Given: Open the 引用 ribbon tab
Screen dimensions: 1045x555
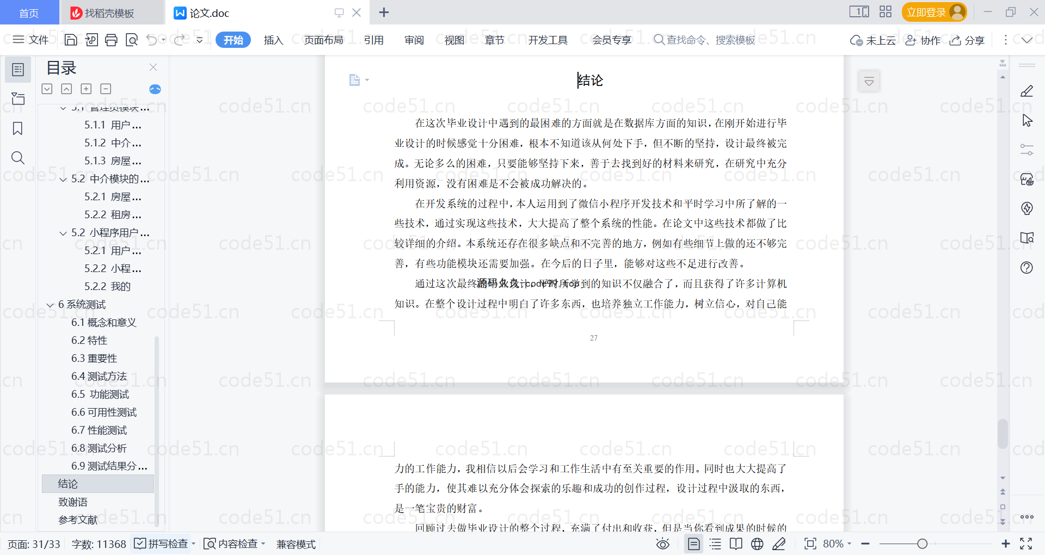Looking at the screenshot, I should coord(374,40).
